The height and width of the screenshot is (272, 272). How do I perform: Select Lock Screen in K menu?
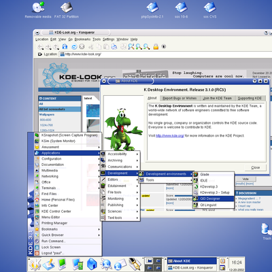pyautogui.click(x=67, y=248)
